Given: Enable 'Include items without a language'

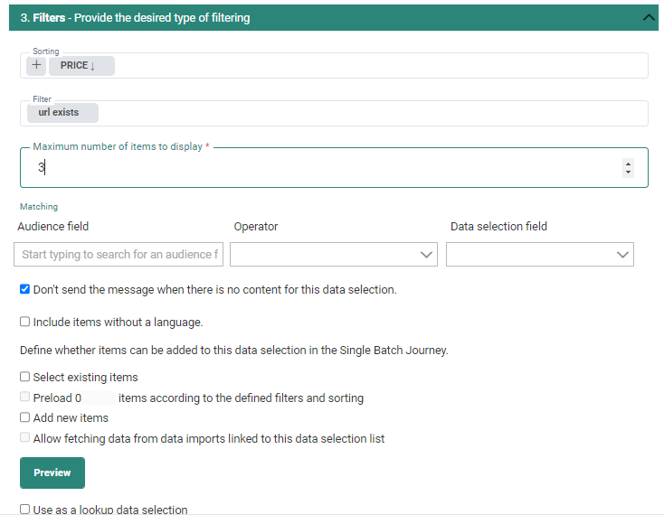Looking at the screenshot, I should (x=25, y=322).
